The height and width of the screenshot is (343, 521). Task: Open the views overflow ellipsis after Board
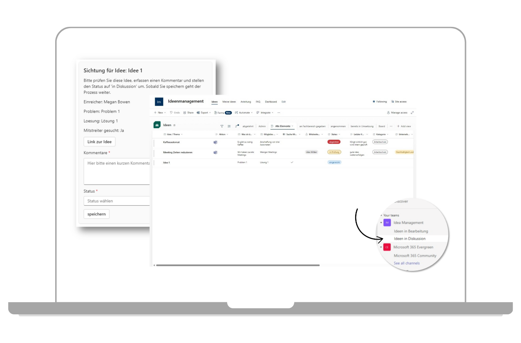(x=391, y=126)
